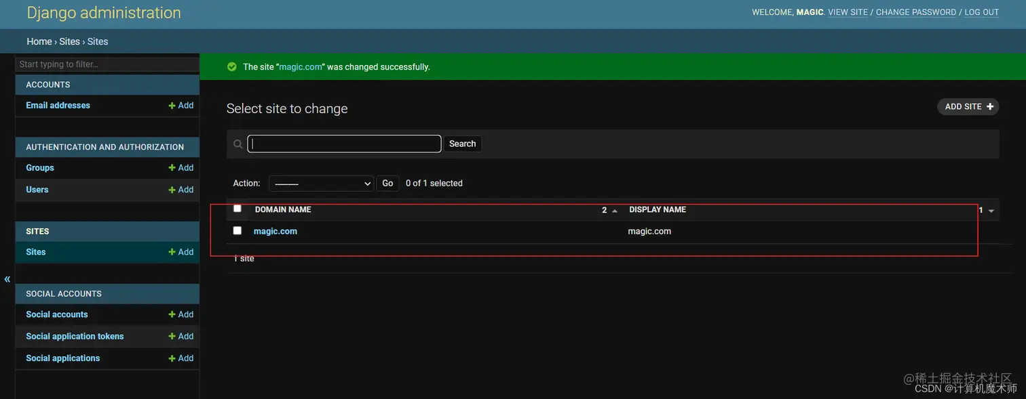This screenshot has width=1026, height=399.
Task: Click the Search button
Action: pyautogui.click(x=462, y=144)
